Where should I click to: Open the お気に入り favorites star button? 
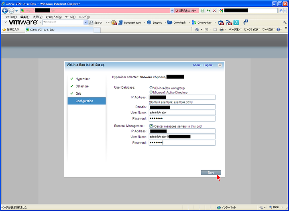pos(11,30)
